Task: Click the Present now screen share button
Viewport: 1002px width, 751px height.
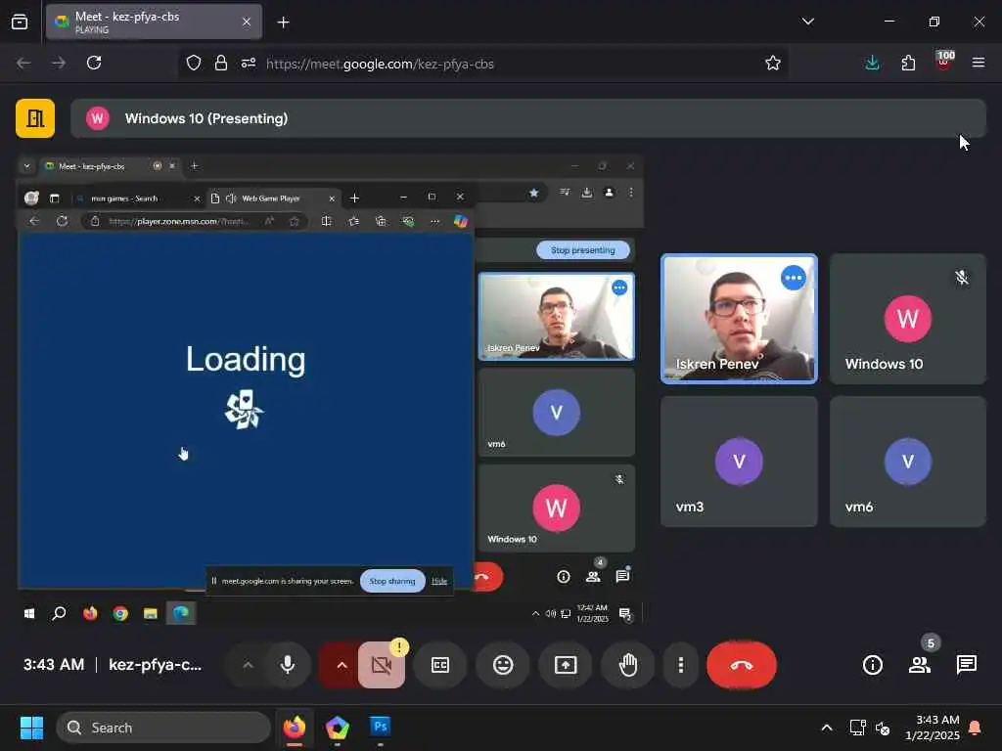Action: 566,665
